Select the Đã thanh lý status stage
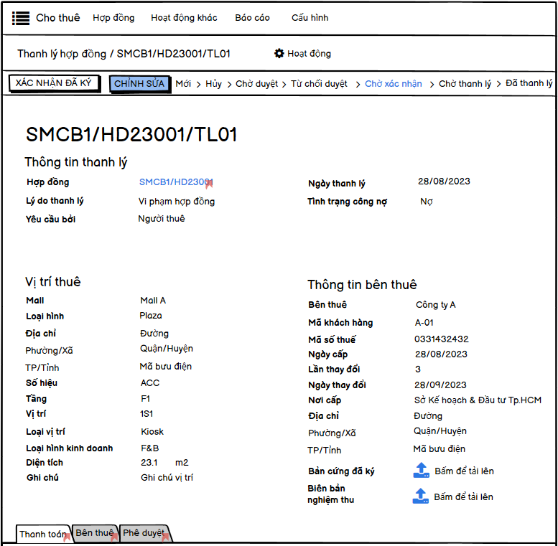This screenshot has width=558, height=546. tap(529, 83)
